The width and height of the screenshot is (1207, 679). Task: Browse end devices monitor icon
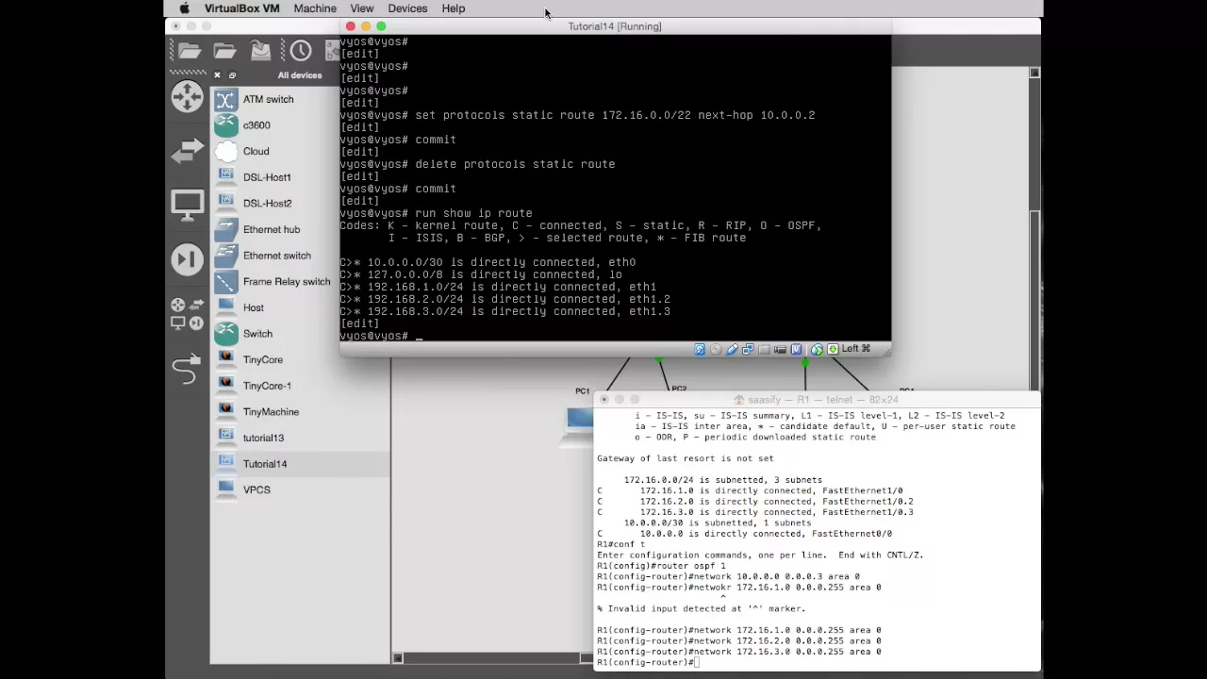click(187, 205)
